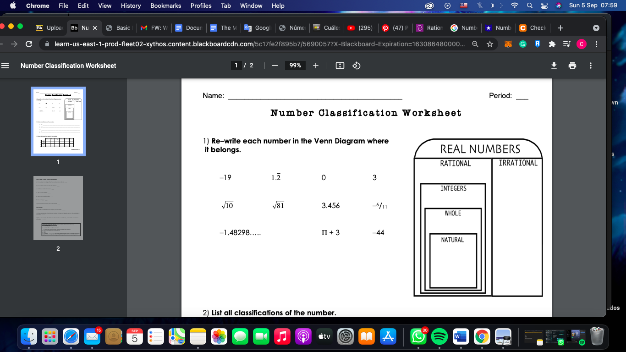Open the Grammarly extension
This screenshot has height=352, width=626.
pos(523,44)
